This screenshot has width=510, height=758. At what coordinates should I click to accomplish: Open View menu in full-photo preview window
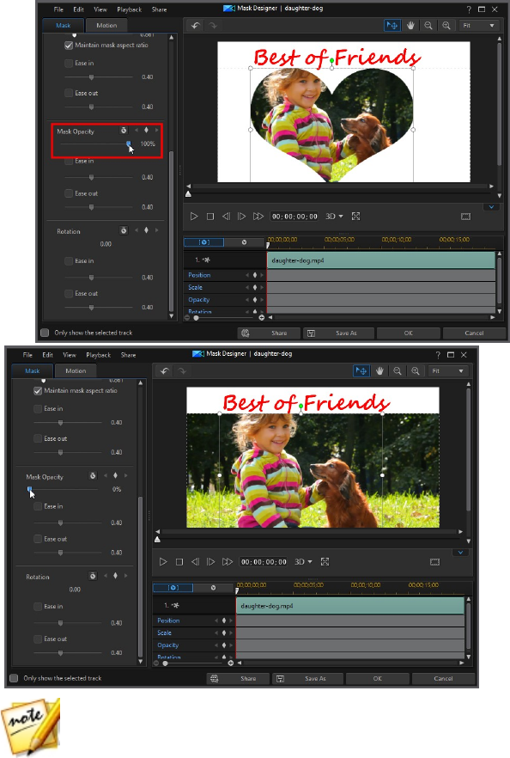(69, 355)
